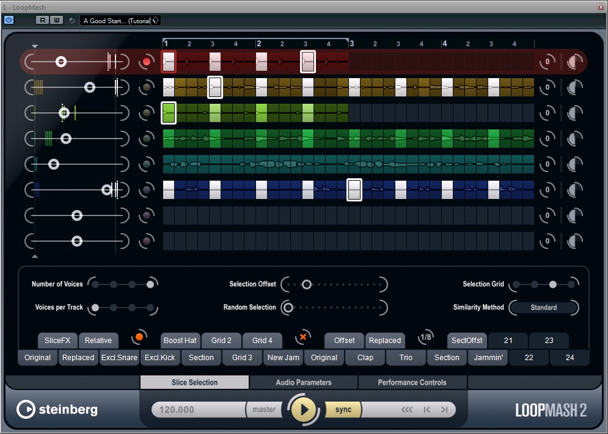Click the volume knob on the yellow track
The width and height of the screenshot is (608, 434).
pyautogui.click(x=574, y=87)
